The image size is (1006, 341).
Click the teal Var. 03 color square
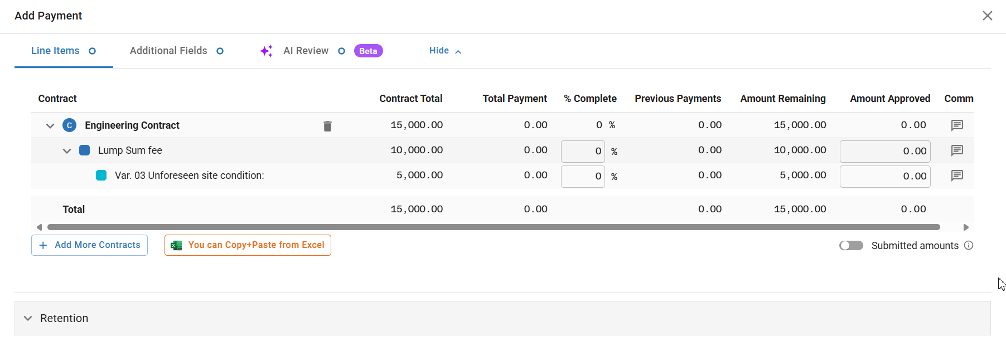pyautogui.click(x=101, y=176)
